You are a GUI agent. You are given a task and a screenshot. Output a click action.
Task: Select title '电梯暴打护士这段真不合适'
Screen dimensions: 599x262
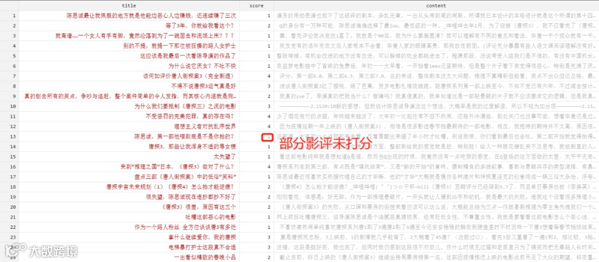202,247
